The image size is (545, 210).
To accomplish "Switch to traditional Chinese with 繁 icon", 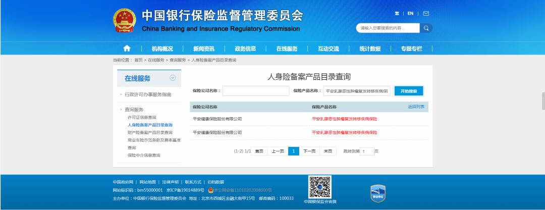I will 397,14.
